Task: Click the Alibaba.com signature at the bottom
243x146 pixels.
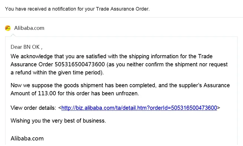Action: click(x=27, y=138)
